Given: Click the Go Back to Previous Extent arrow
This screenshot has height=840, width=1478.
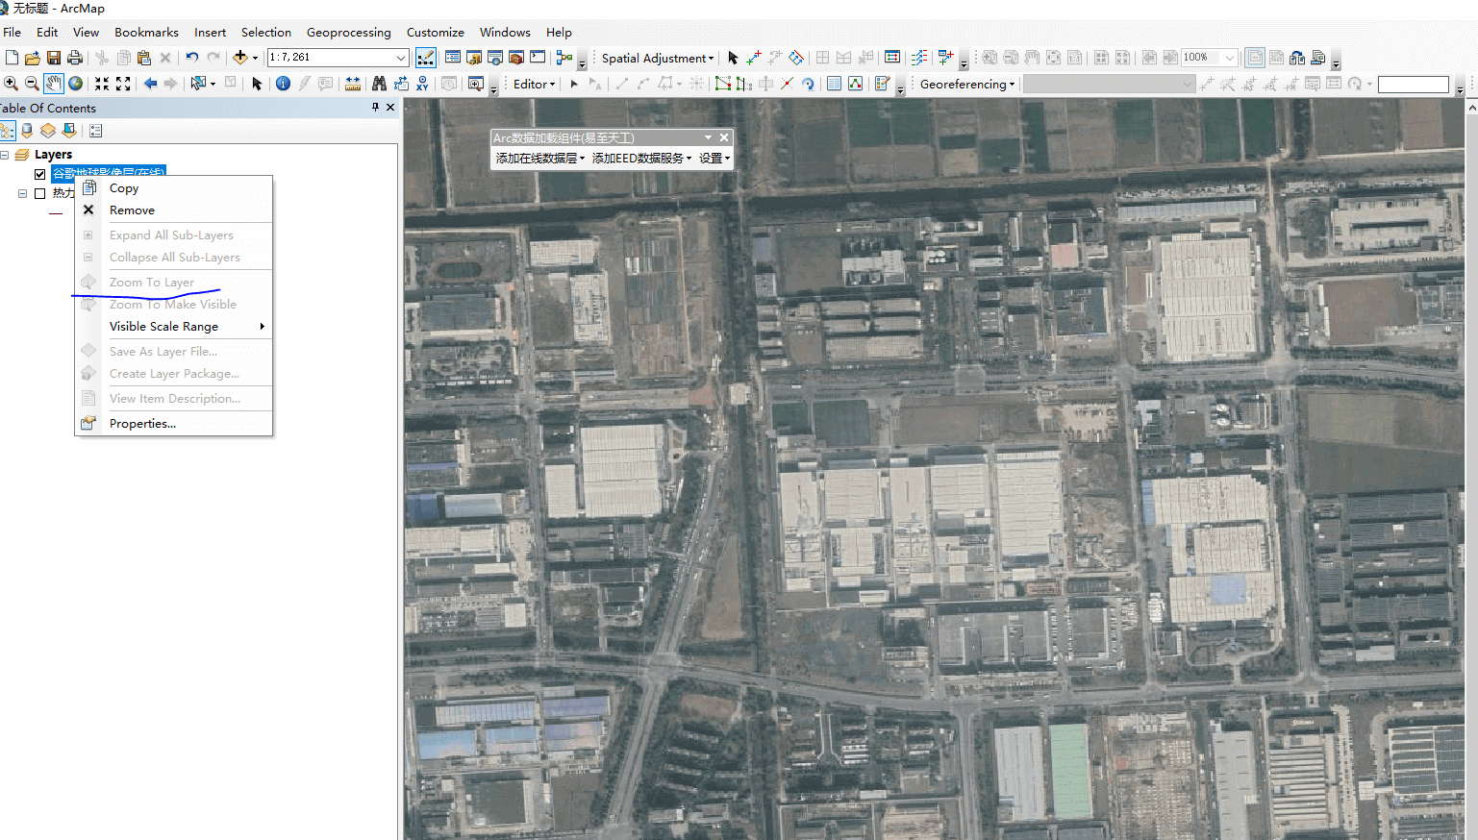Looking at the screenshot, I should tap(150, 84).
